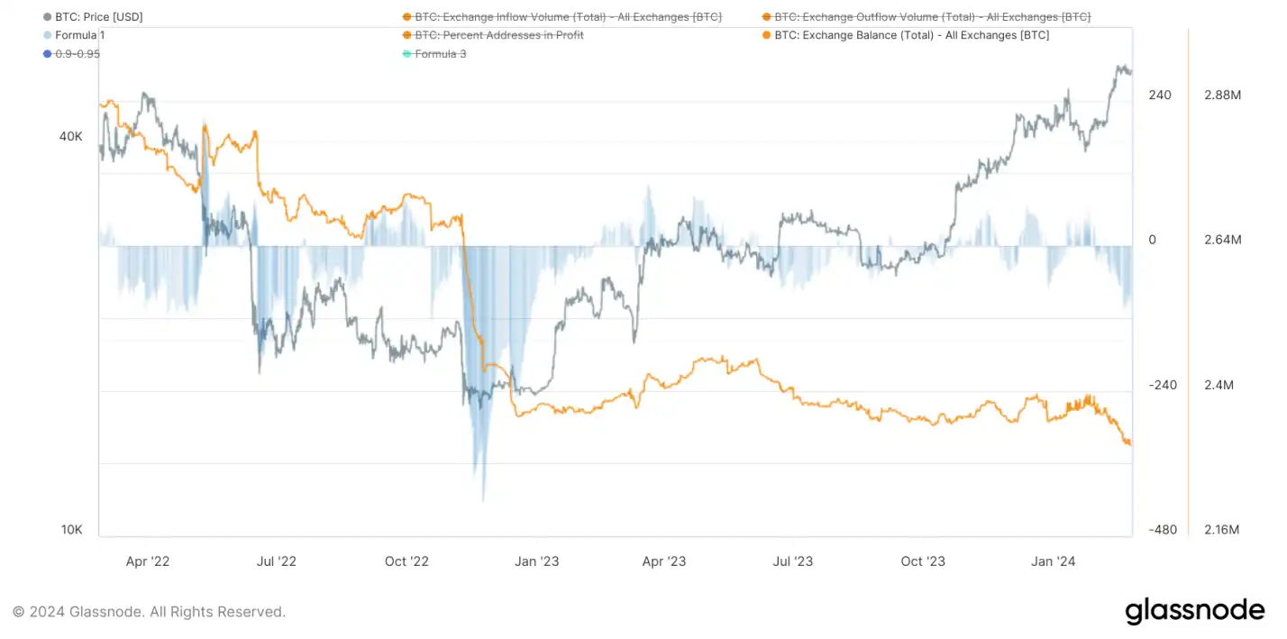1287x639 pixels.
Task: Select the Jan '24 date axis label
Action: [x=1053, y=561]
